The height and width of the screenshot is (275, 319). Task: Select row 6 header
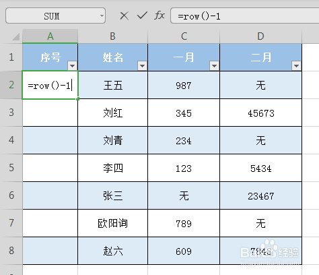tap(11, 195)
